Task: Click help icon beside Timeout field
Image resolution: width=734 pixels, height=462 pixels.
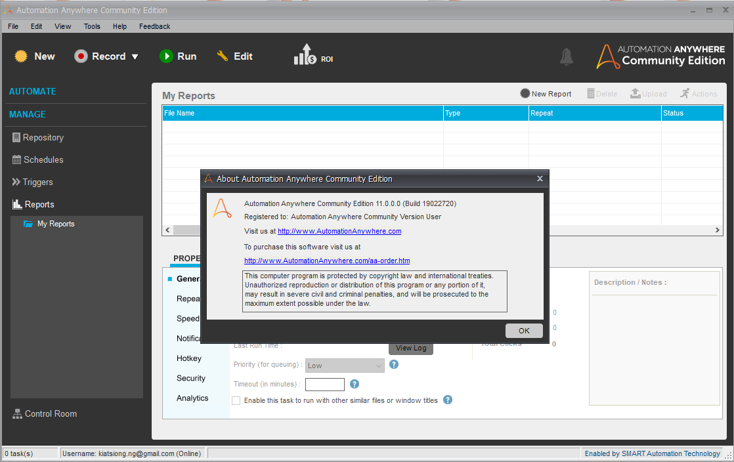Action: (x=355, y=385)
